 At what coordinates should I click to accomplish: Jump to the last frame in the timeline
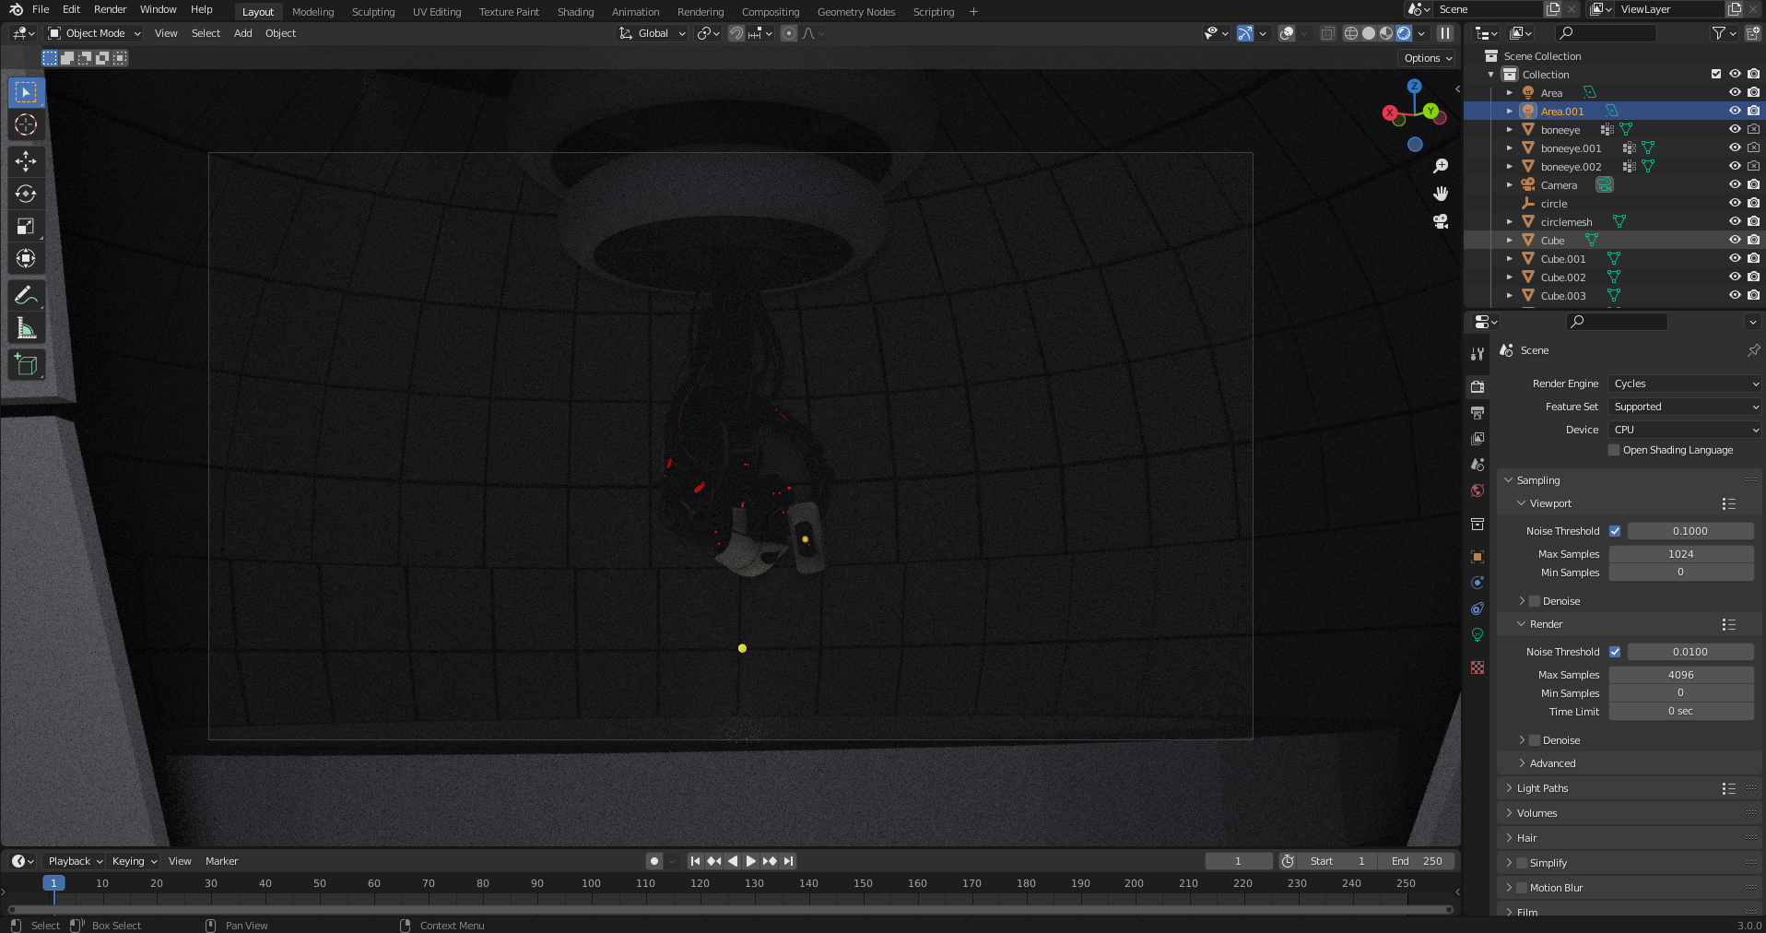[x=788, y=860]
